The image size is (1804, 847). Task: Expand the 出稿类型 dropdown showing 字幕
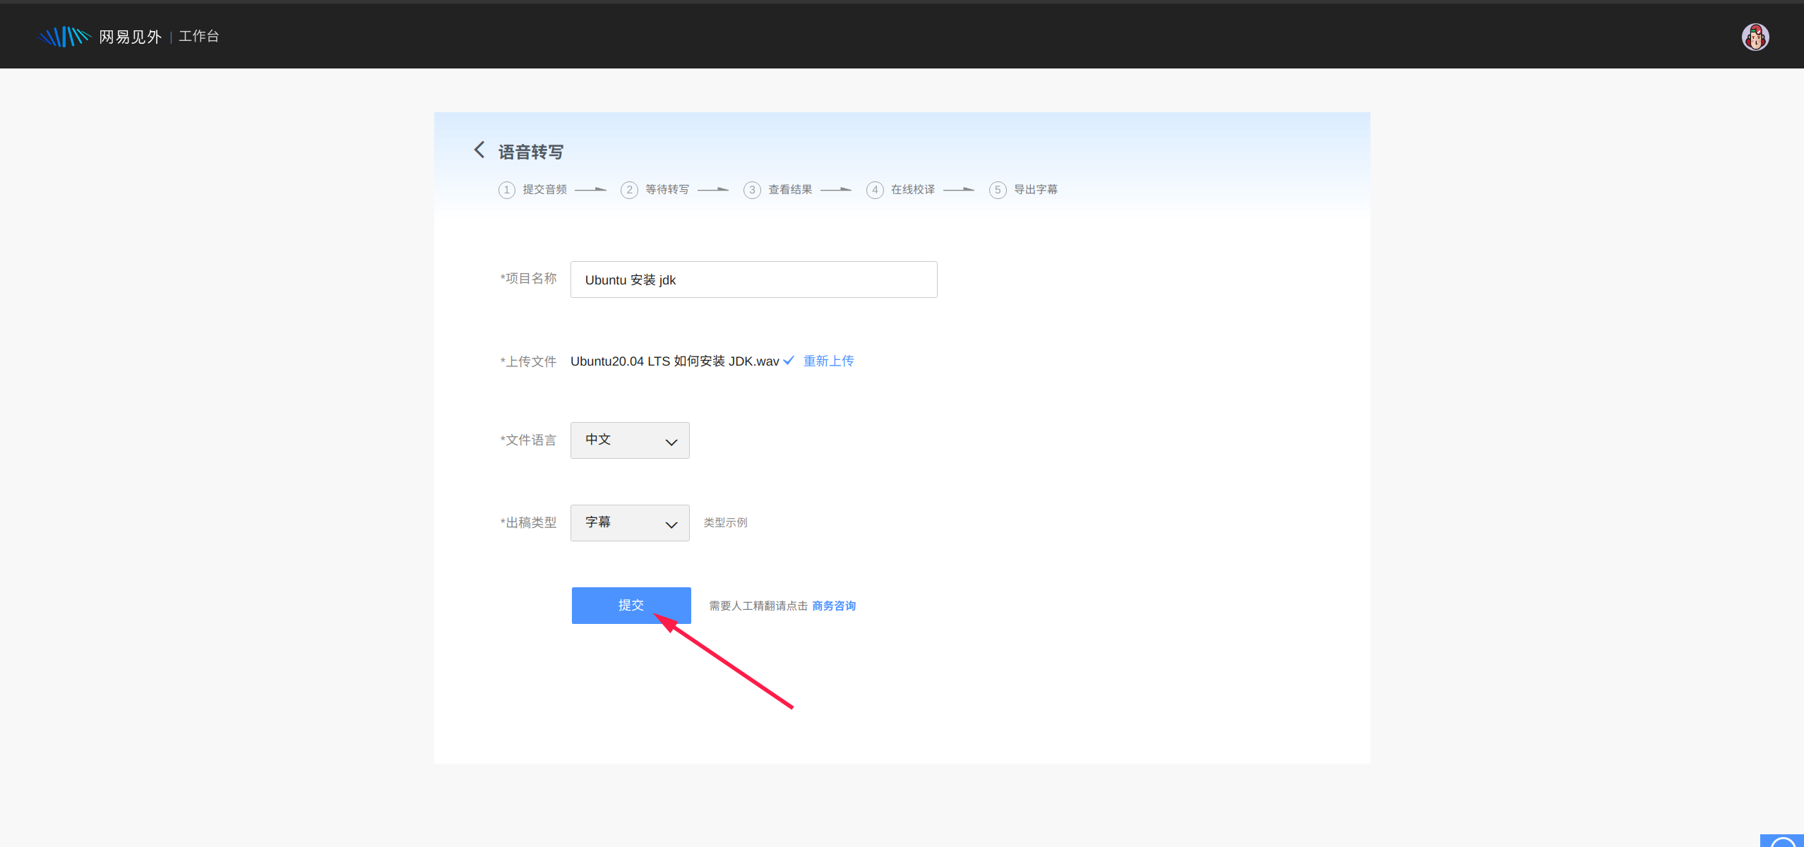[630, 523]
